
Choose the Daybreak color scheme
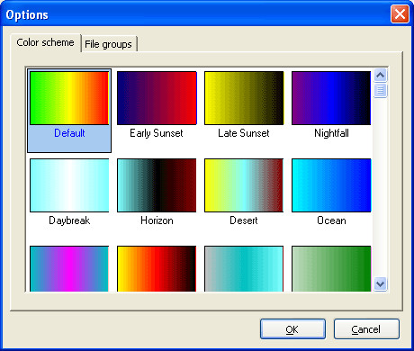[x=69, y=185]
